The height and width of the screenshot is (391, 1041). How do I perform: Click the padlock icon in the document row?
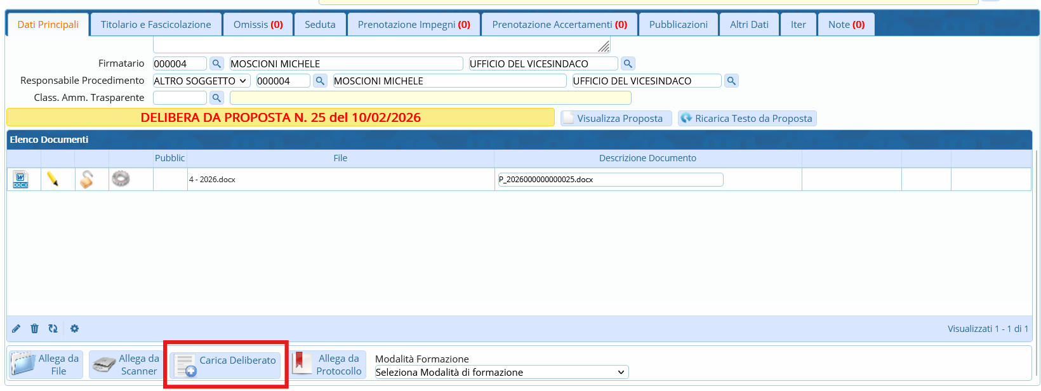(x=87, y=180)
